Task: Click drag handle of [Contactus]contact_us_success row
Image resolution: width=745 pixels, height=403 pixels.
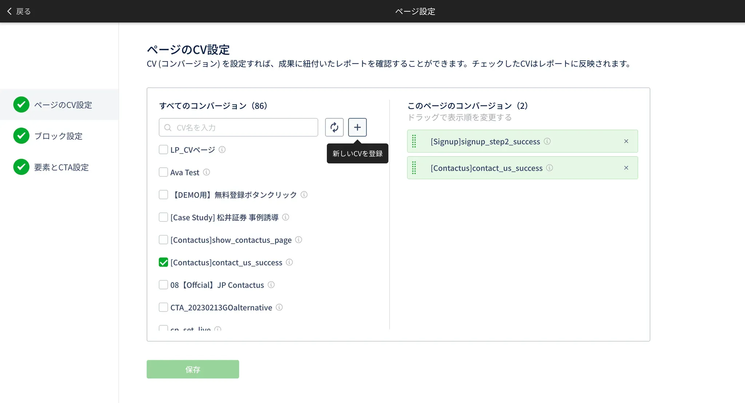Action: pyautogui.click(x=414, y=168)
